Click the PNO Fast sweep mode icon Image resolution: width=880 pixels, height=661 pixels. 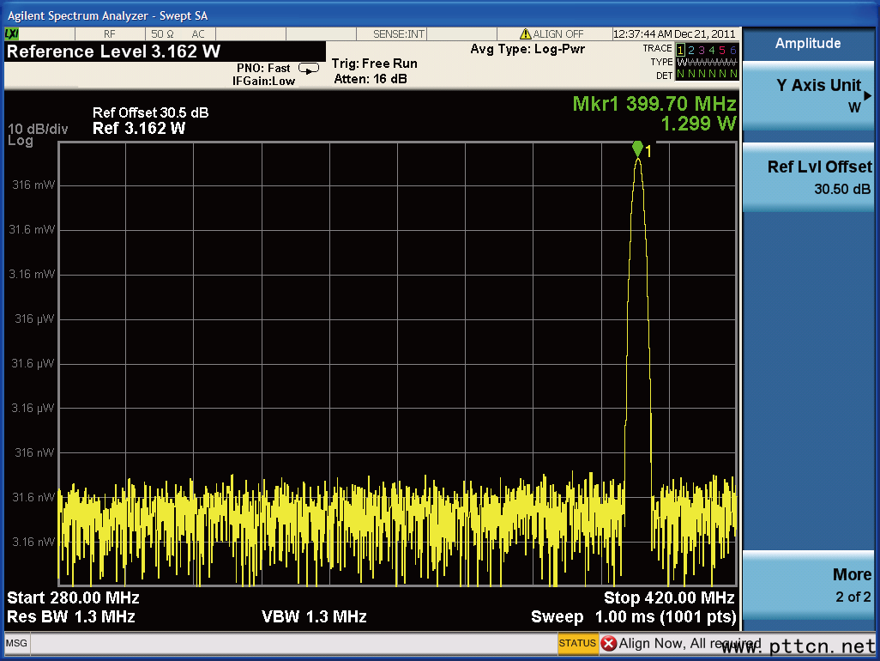[308, 69]
